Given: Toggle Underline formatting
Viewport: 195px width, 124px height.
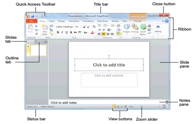Looking at the screenshot, I should click(67, 33).
